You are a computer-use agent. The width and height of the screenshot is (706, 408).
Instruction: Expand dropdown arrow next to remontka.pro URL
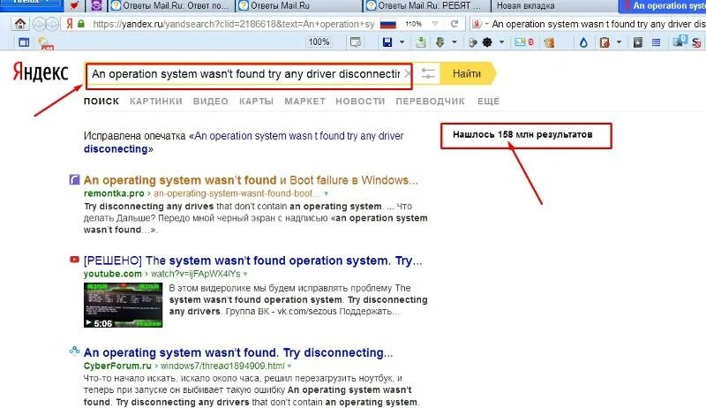point(326,193)
